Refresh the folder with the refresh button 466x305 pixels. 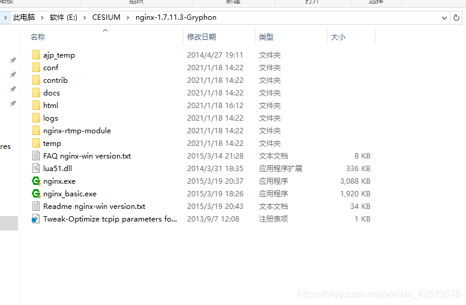(456, 17)
